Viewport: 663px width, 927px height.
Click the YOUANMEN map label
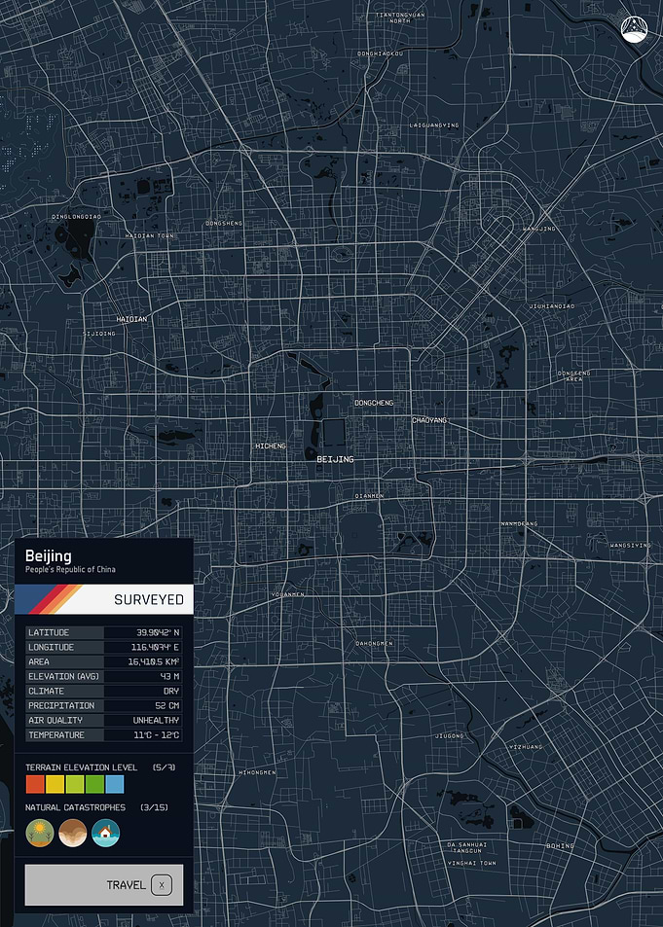(288, 594)
